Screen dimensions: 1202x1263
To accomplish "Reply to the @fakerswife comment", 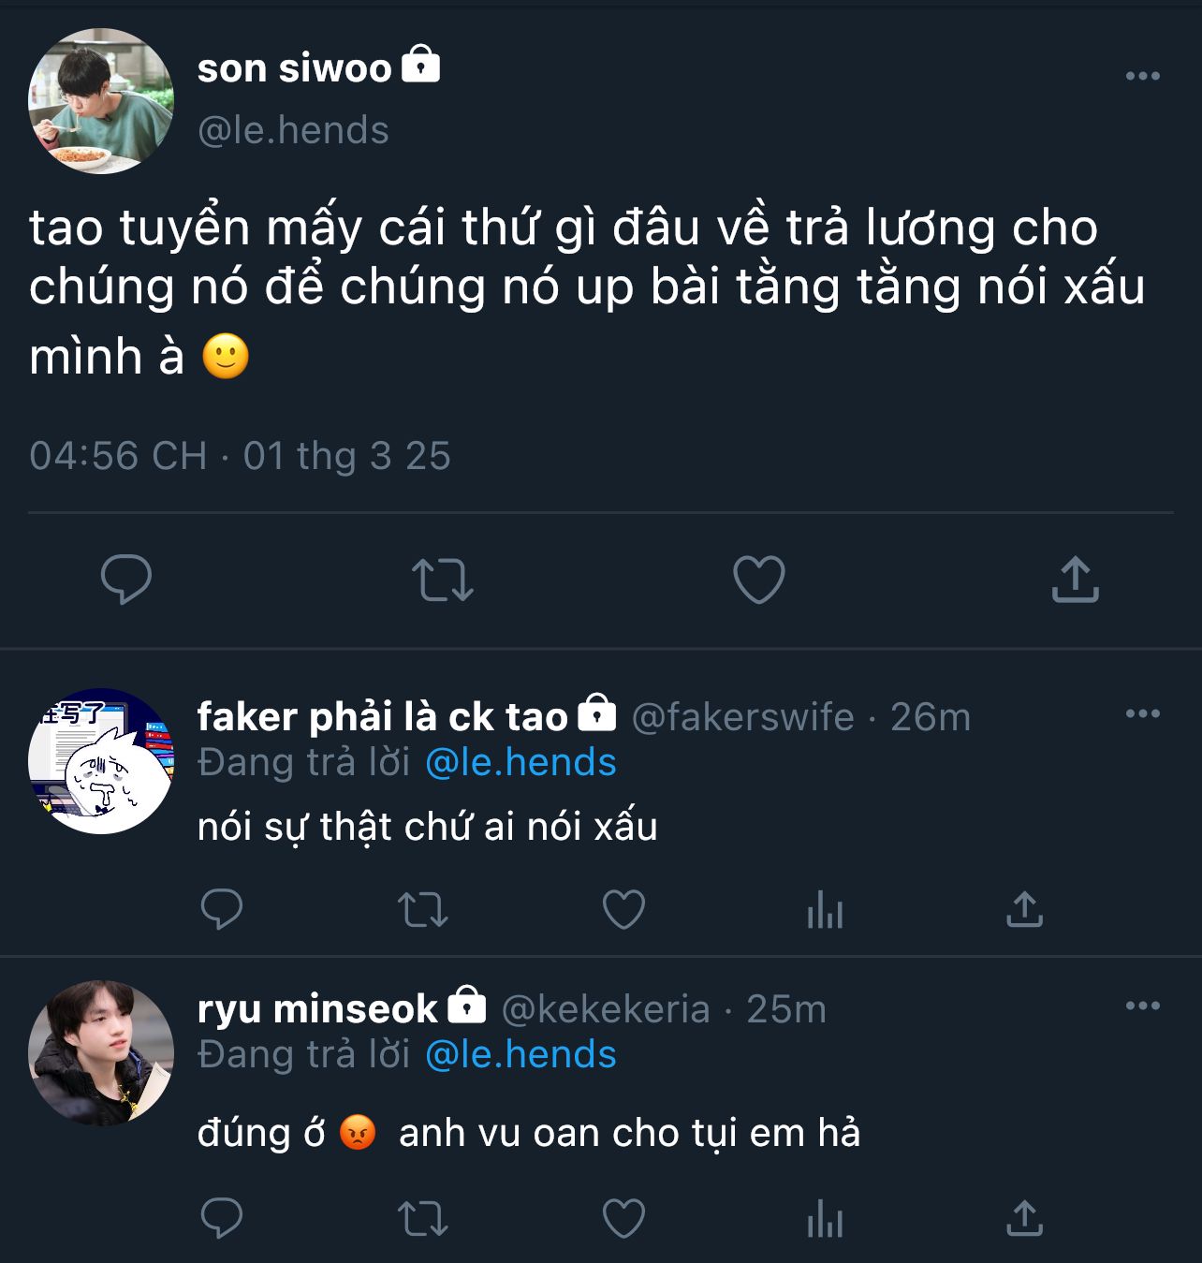I will [222, 908].
